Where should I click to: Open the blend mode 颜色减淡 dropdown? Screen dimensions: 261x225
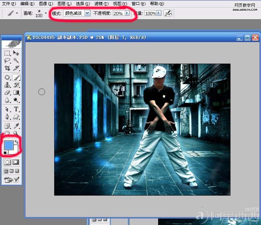(x=87, y=13)
